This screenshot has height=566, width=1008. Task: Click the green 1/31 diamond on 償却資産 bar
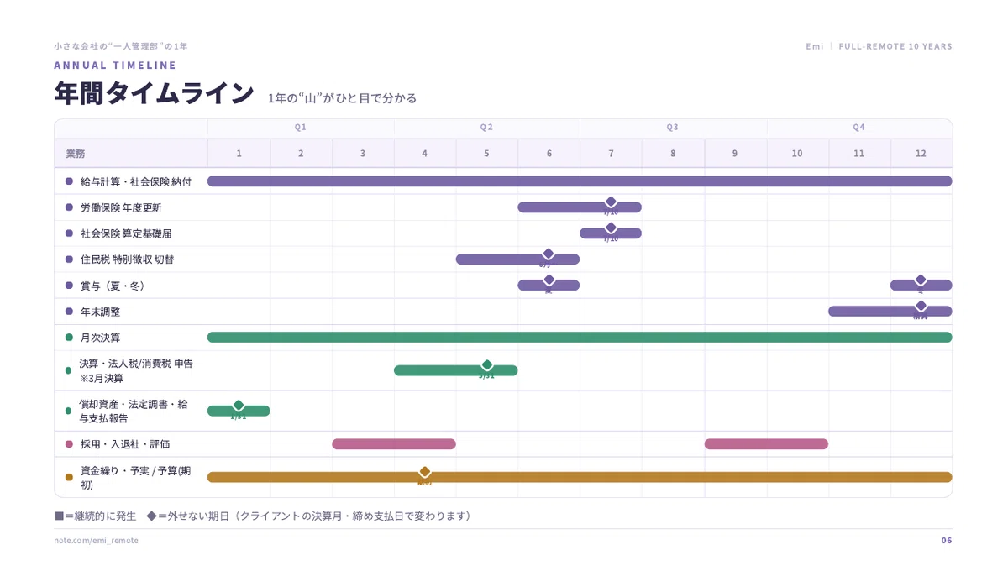(239, 406)
